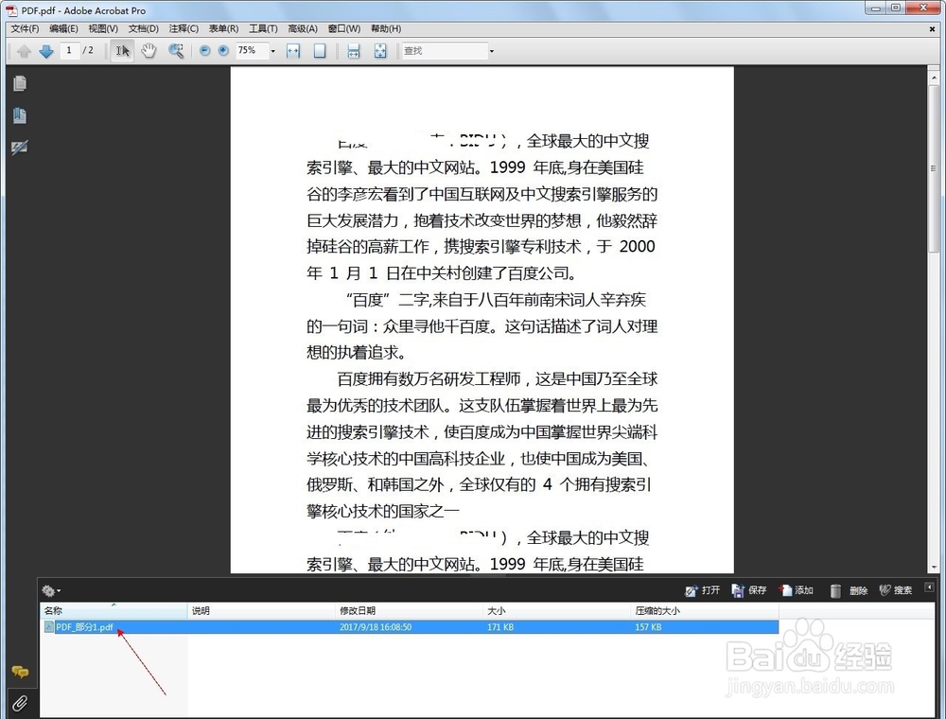Open the Signatures panel in the sidebar
This screenshot has height=719, width=946.
pos(19,148)
